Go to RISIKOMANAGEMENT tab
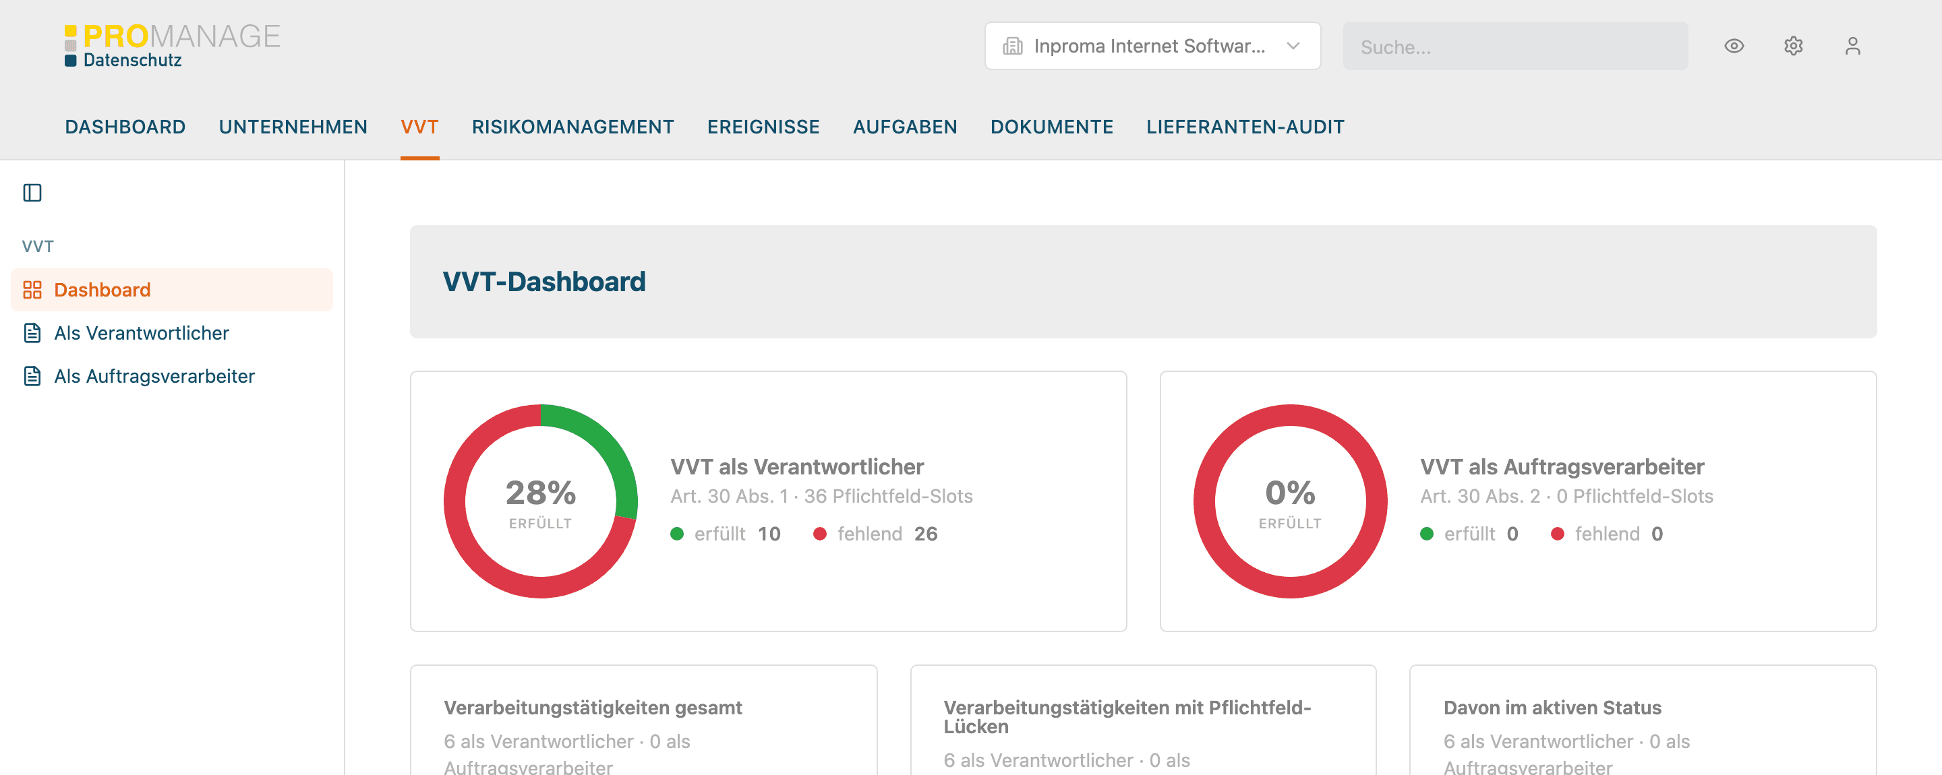The width and height of the screenshot is (1942, 775). 573,127
